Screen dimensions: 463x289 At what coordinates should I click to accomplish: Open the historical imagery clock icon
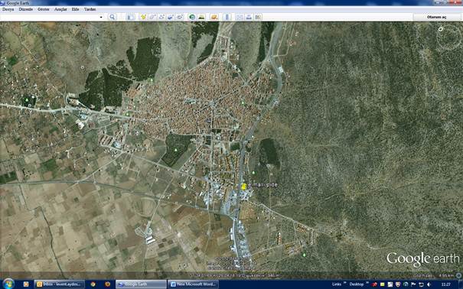click(192, 17)
